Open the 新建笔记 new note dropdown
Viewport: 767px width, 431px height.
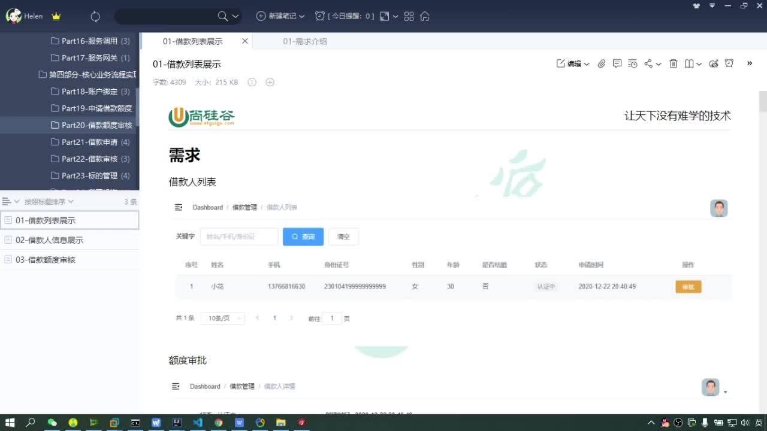pyautogui.click(x=280, y=16)
